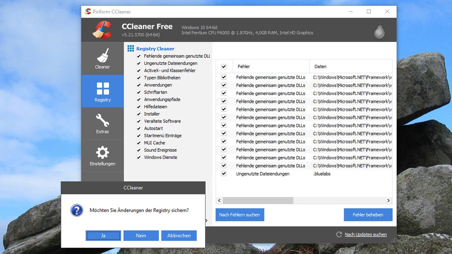Toggle ActiveX- und Klassenfehler checkbox
Viewport: 452px width, 254px height.
tap(139, 71)
